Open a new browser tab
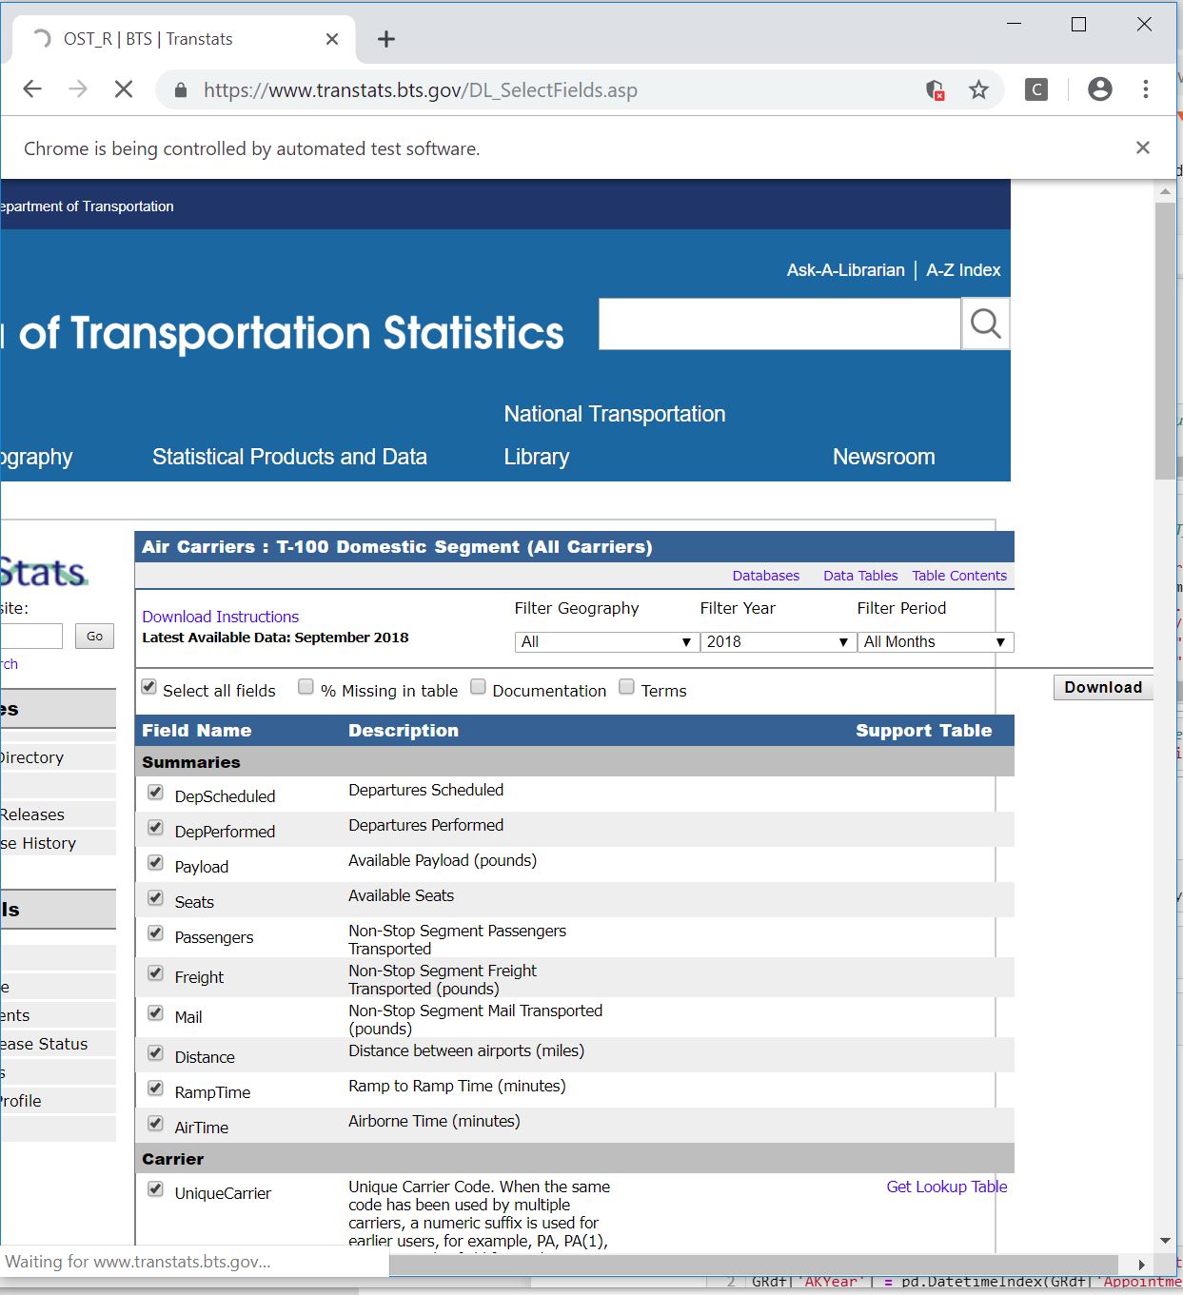Screen dimensions: 1183x1295 coord(385,39)
